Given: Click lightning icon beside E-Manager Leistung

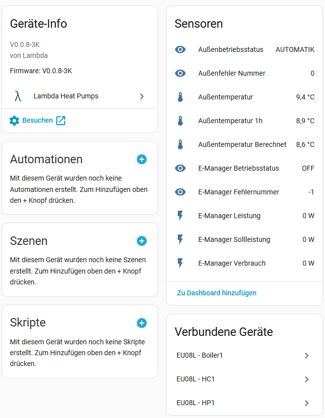Looking at the screenshot, I should (180, 216).
